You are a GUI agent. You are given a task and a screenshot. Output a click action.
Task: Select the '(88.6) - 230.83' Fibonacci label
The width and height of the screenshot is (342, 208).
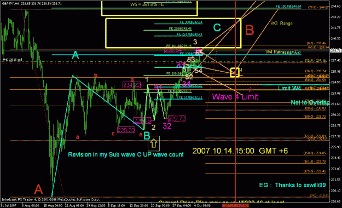[315, 108]
